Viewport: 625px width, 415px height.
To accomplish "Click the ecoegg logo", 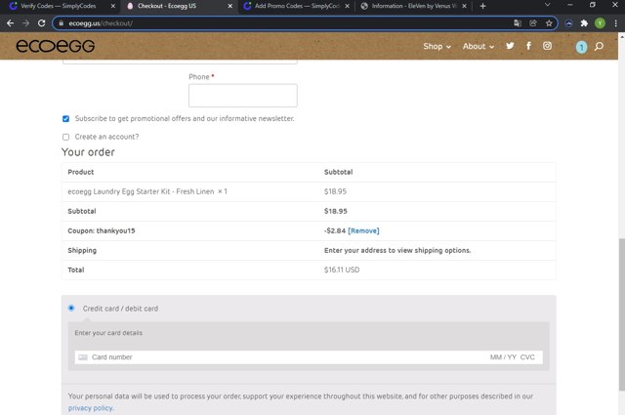I will [x=56, y=46].
